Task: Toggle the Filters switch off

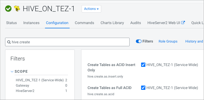Action: [139, 41]
